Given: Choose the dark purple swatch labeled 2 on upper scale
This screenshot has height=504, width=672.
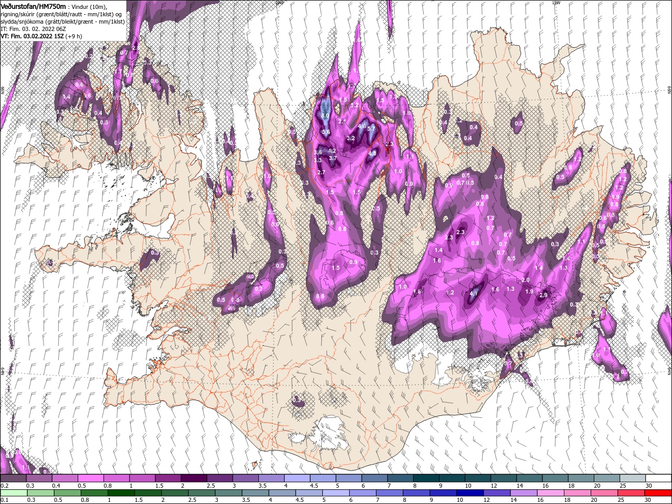Looking at the screenshot, I should (x=194, y=478).
